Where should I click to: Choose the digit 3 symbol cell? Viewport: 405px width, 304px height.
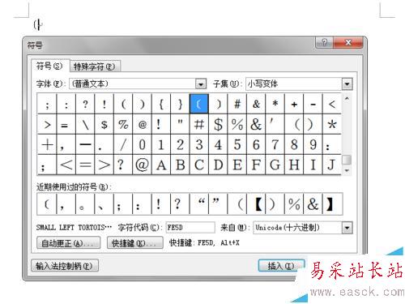click(199, 144)
